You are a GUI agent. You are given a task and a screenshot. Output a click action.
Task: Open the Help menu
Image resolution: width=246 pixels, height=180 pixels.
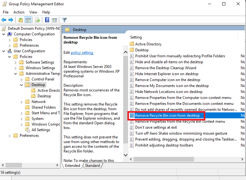pyautogui.click(x=46, y=12)
